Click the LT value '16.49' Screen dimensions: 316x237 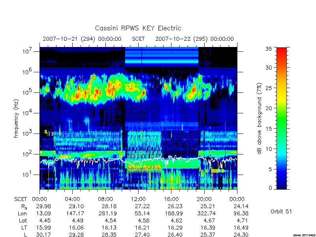click(x=241, y=228)
